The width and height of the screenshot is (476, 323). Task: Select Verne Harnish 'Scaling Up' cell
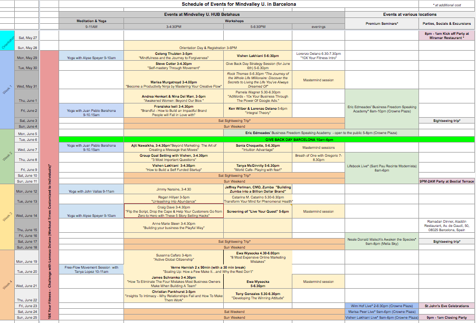(x=208, y=269)
